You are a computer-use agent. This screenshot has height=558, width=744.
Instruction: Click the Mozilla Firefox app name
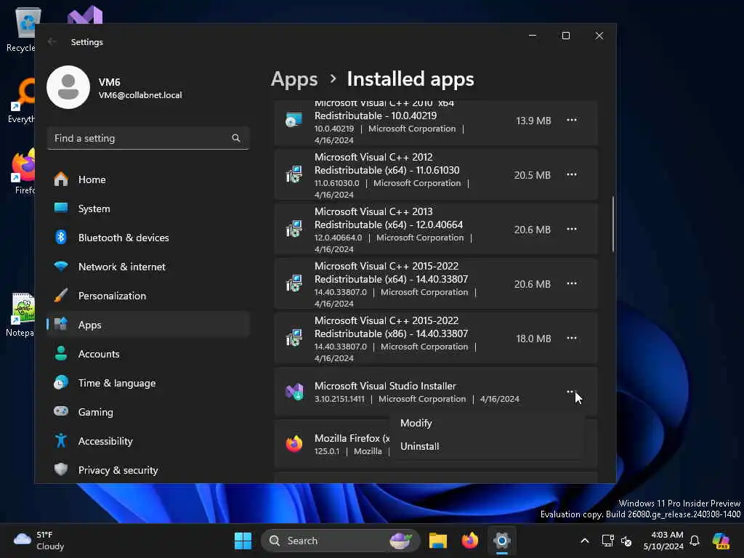click(x=352, y=438)
